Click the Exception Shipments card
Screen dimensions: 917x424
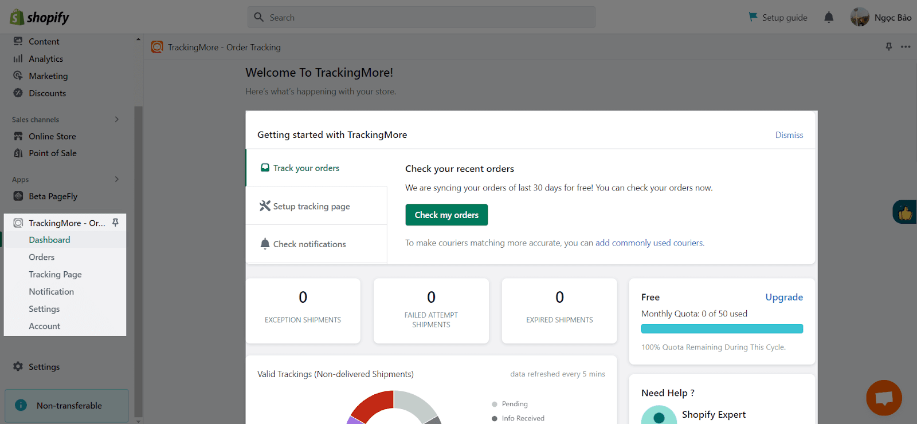click(x=303, y=311)
